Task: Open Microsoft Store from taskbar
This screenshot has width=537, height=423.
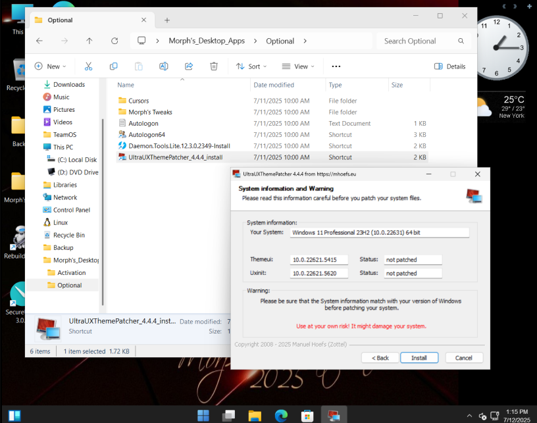Action: click(307, 416)
